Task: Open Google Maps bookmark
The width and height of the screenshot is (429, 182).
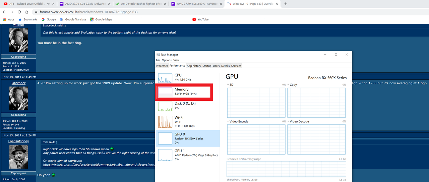Action: point(101,19)
